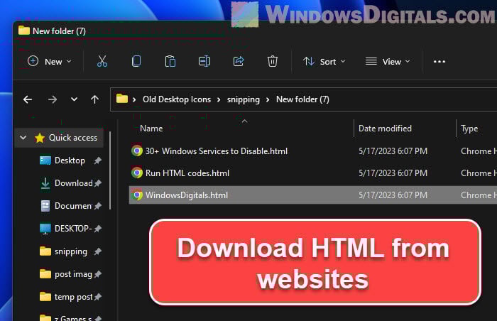Go up one level with up arrow

[94, 99]
